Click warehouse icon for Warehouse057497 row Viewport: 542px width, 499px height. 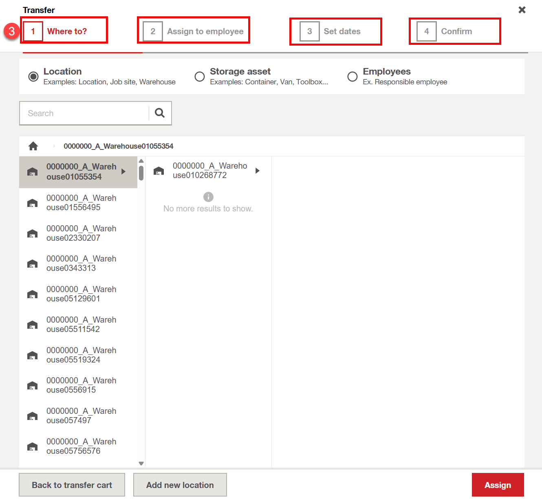point(32,416)
